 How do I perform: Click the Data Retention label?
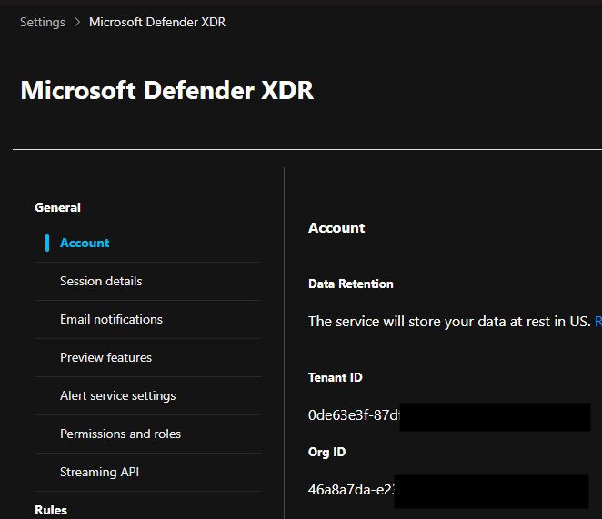pyautogui.click(x=350, y=284)
